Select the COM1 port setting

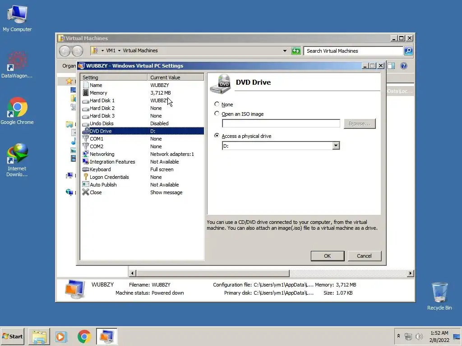[142, 139]
